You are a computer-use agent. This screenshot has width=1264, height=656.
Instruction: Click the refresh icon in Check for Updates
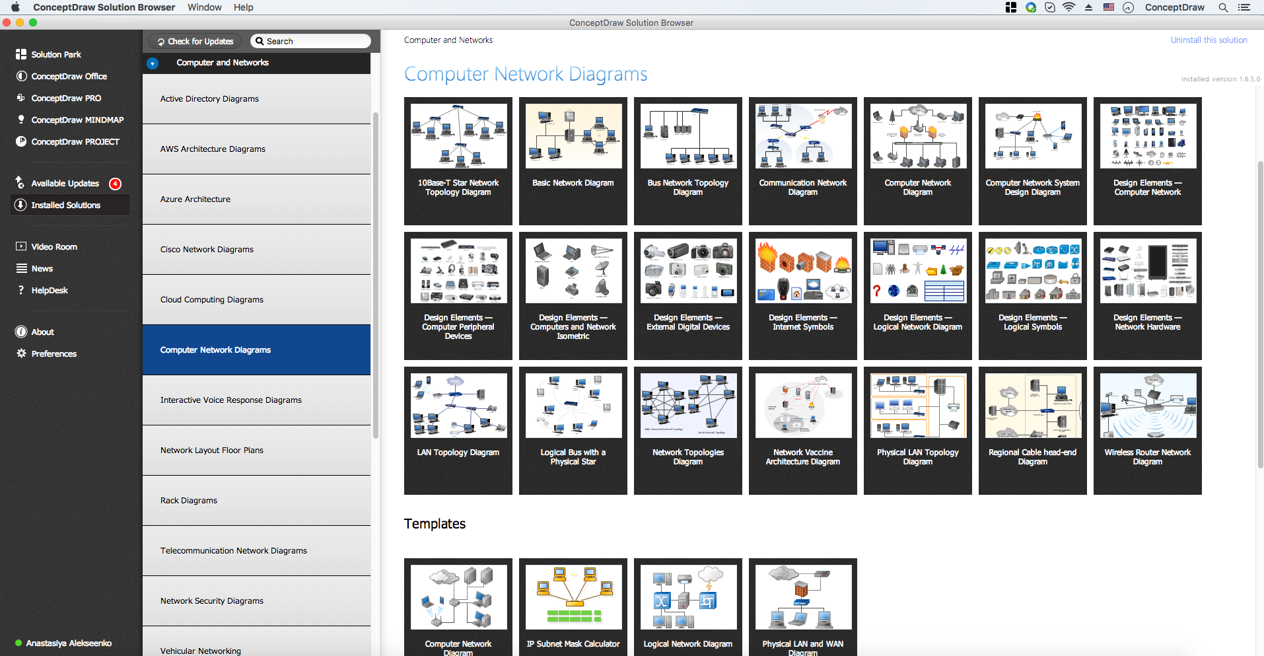pyautogui.click(x=160, y=42)
